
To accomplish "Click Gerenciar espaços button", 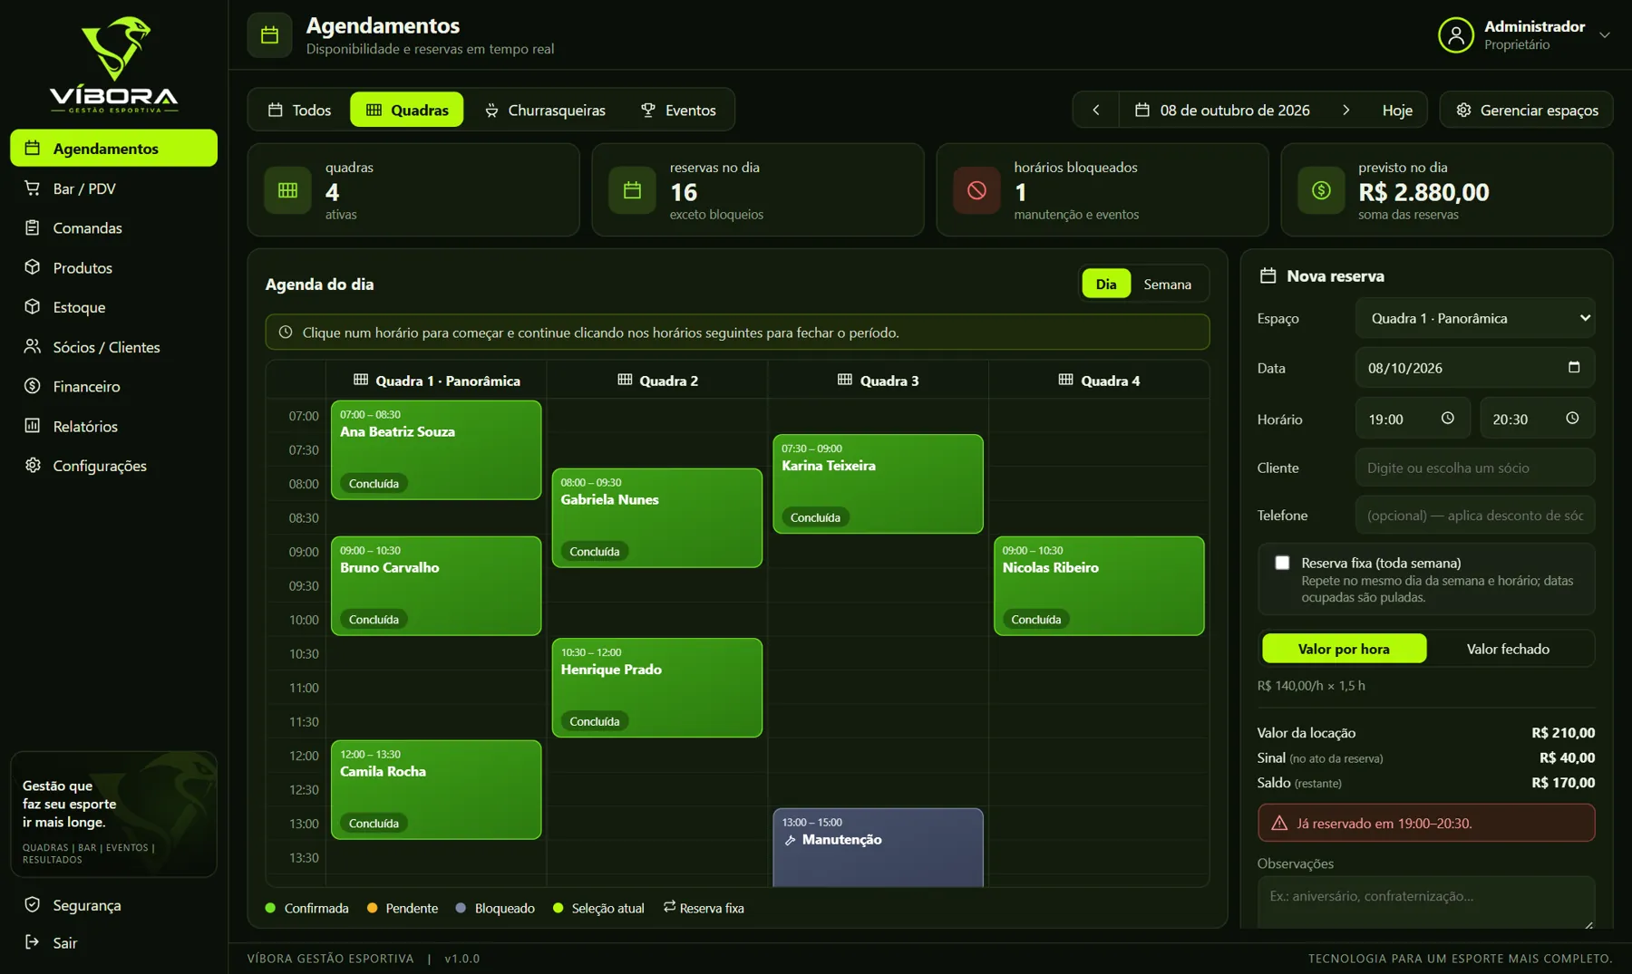I will coord(1527,110).
